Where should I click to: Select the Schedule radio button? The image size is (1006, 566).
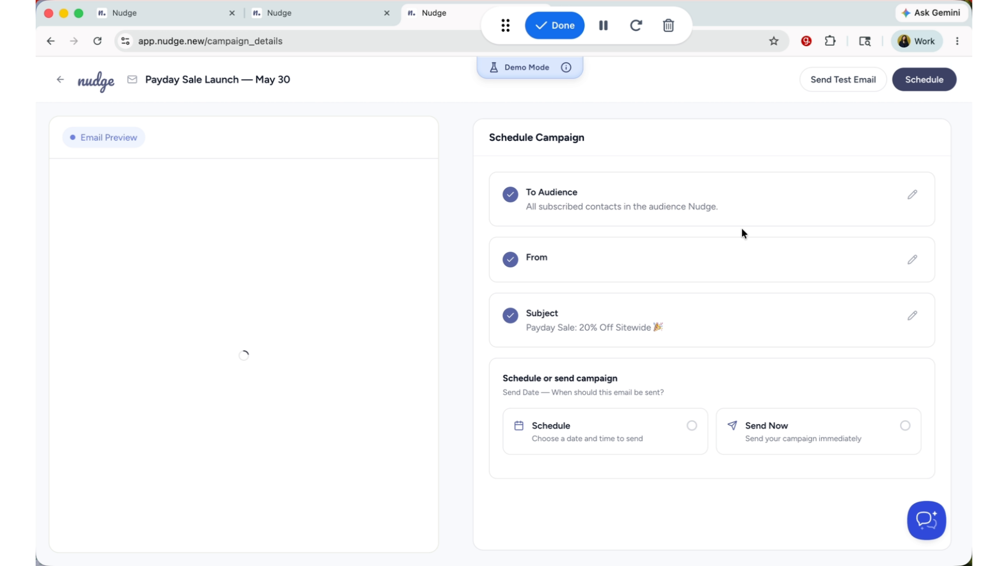[x=692, y=426]
